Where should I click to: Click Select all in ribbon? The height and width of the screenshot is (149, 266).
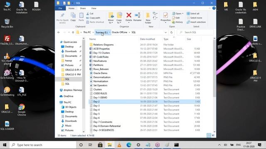[x=193, y=14]
